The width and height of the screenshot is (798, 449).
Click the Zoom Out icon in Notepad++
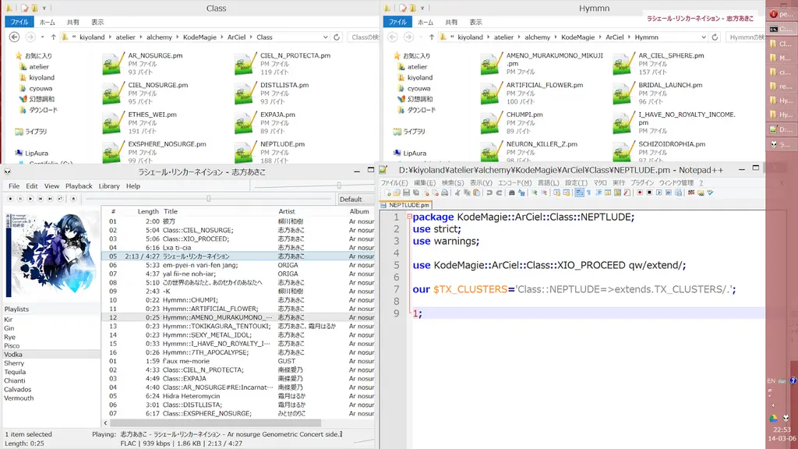pyautogui.click(x=544, y=193)
